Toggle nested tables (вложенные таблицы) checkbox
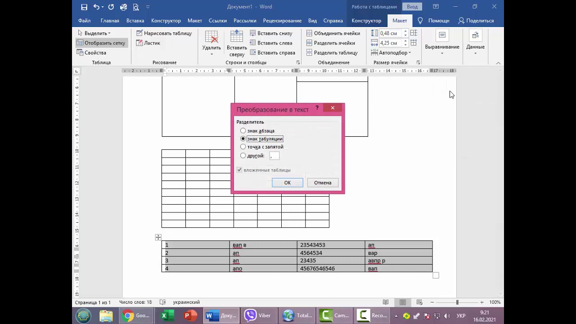The height and width of the screenshot is (324, 576). (x=239, y=170)
